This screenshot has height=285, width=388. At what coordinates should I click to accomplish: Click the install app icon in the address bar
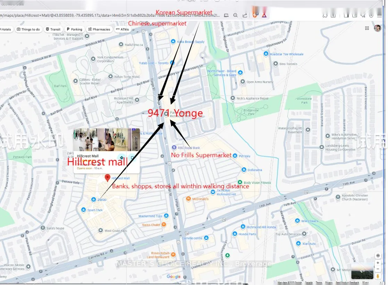pos(226,15)
